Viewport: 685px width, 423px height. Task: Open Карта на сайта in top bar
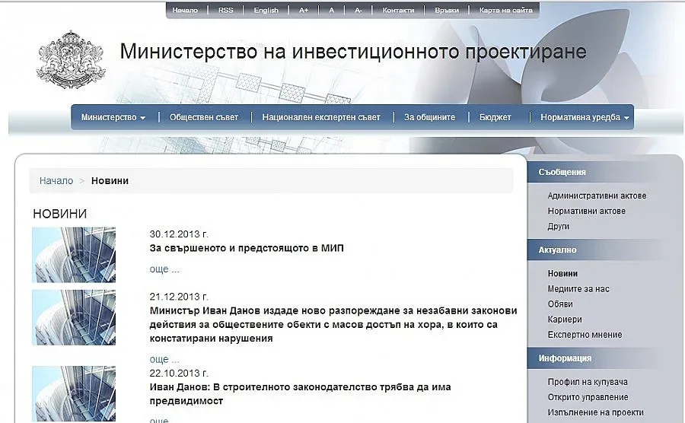click(x=505, y=11)
